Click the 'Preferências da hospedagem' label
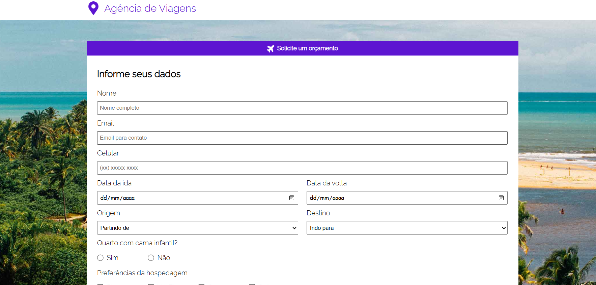This screenshot has width=596, height=285. [x=142, y=273]
